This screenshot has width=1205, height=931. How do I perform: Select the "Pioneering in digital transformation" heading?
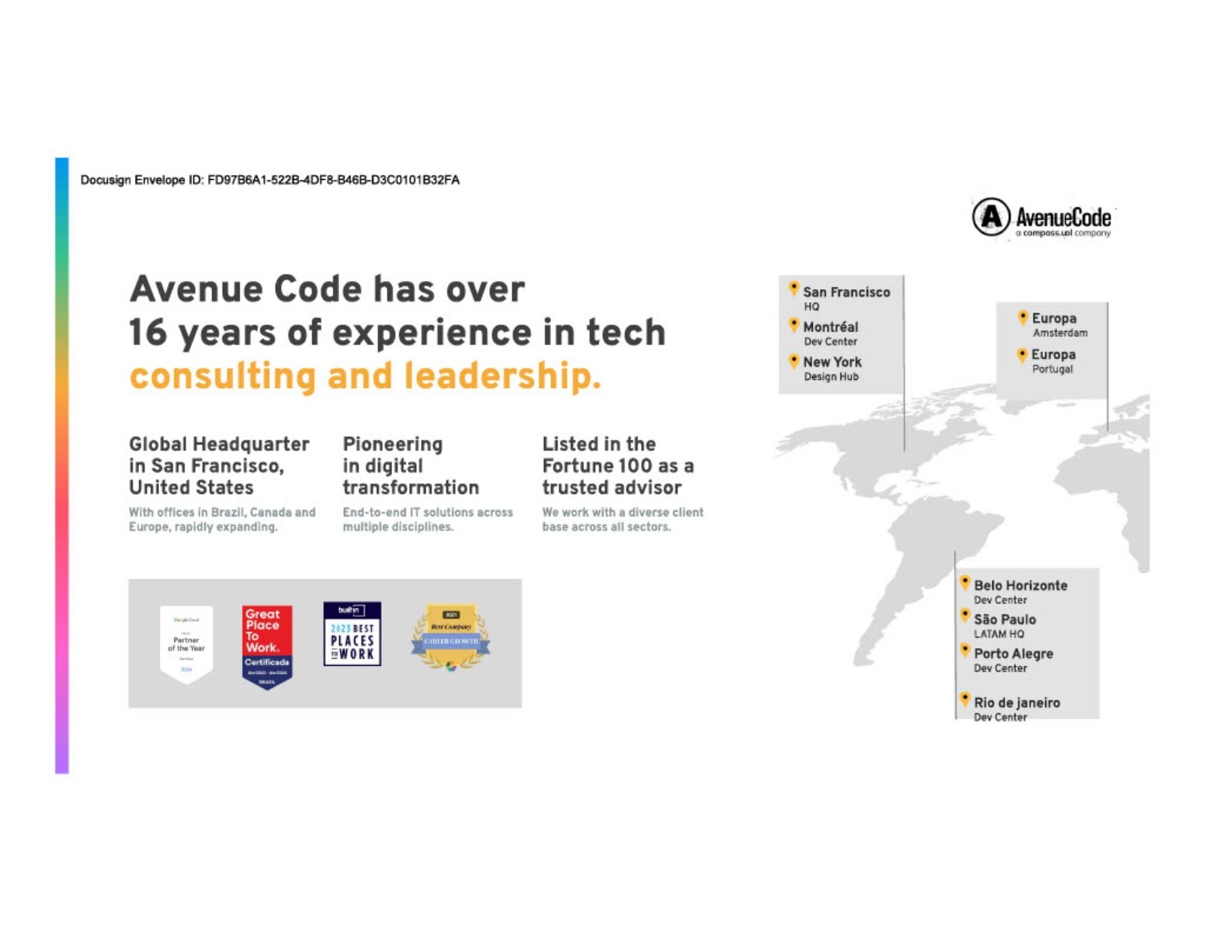[411, 466]
